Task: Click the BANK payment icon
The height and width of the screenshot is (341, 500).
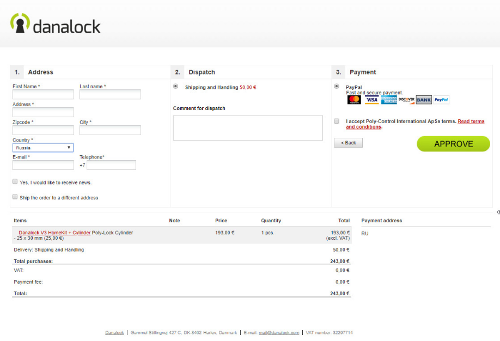Action: [x=424, y=100]
